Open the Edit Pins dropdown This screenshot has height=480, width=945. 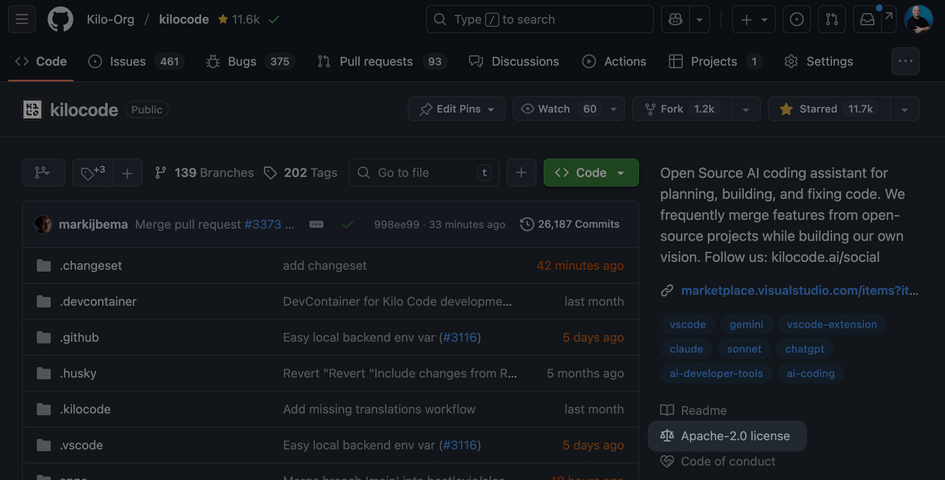[456, 109]
